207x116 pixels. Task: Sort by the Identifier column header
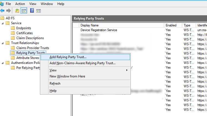[x=201, y=25]
